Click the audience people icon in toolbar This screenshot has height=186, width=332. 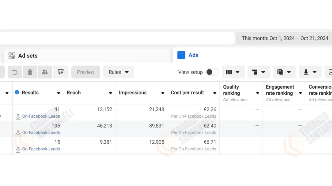45,72
